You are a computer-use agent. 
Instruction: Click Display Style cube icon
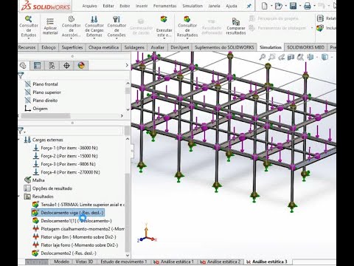[324, 57]
